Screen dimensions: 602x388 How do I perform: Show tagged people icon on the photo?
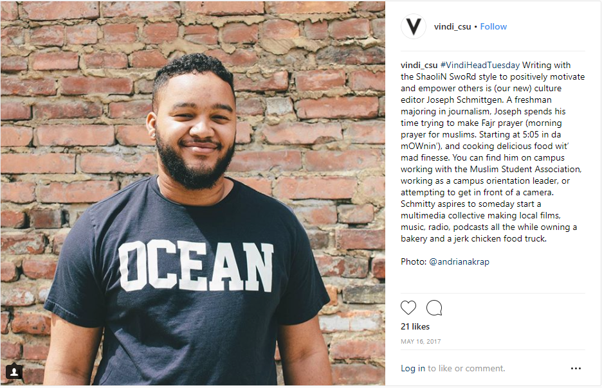(x=14, y=372)
